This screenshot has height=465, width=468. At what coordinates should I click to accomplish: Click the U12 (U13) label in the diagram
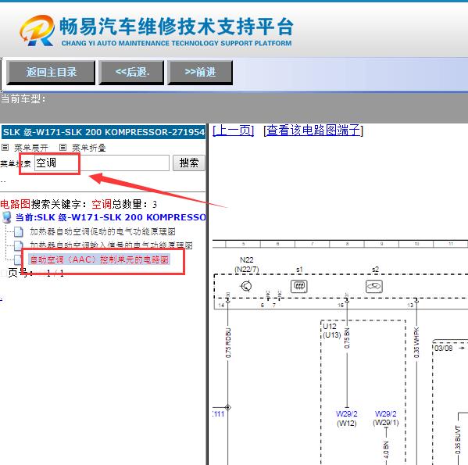click(331, 331)
